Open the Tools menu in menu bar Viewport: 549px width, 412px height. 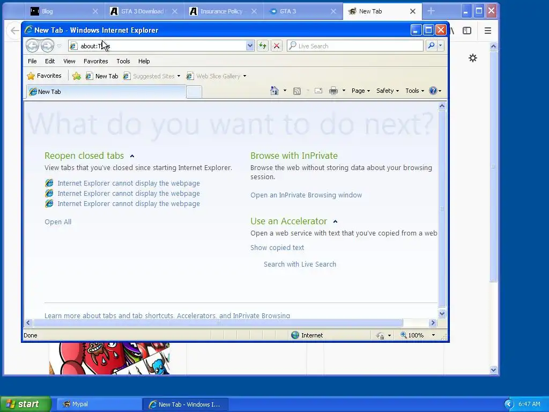pyautogui.click(x=123, y=61)
